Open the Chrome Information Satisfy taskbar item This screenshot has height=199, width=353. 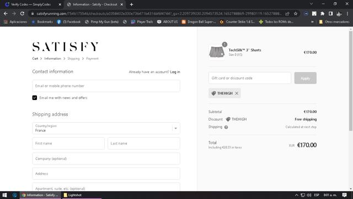coord(40,195)
